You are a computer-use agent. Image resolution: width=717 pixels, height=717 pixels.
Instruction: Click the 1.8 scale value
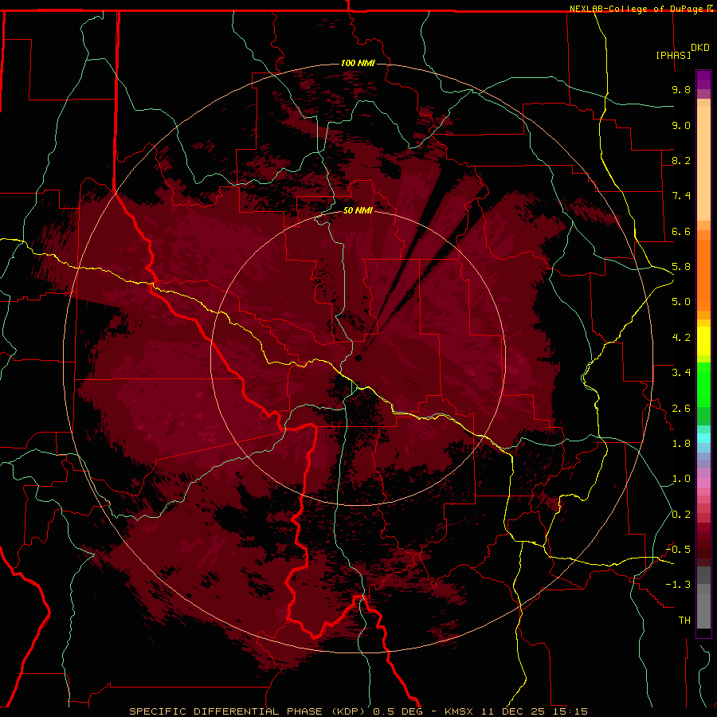681,444
